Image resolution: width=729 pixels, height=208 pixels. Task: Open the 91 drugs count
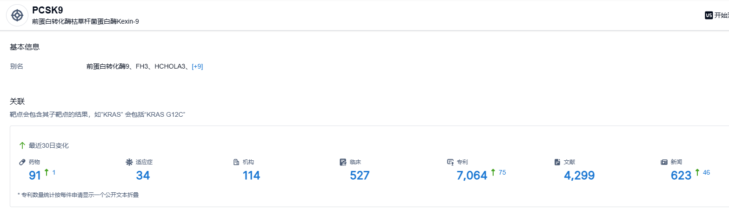[x=35, y=176]
